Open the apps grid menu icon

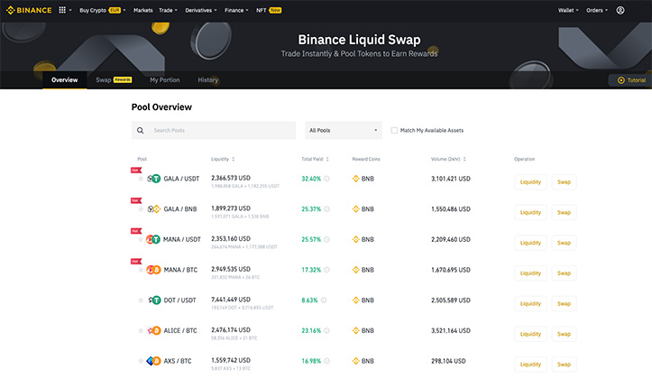62,10
